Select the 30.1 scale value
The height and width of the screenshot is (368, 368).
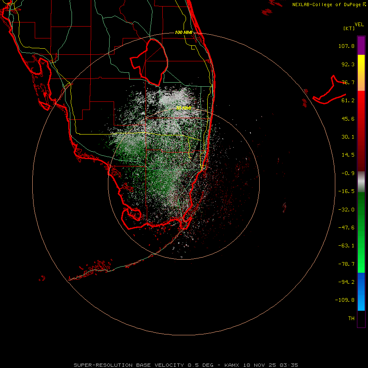[348, 137]
